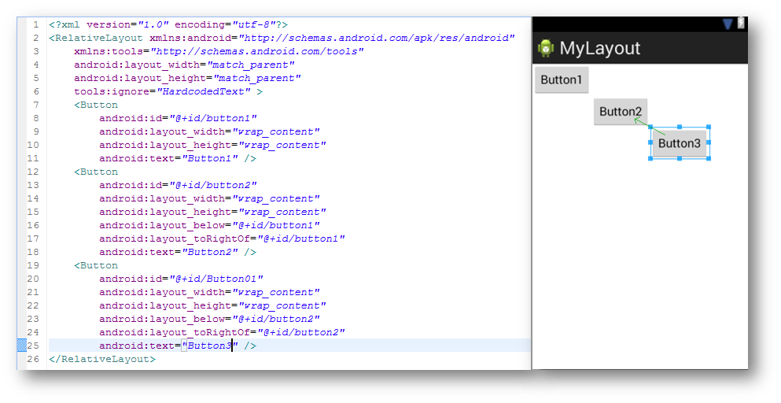Click the xml version declaration line

pyautogui.click(x=168, y=24)
